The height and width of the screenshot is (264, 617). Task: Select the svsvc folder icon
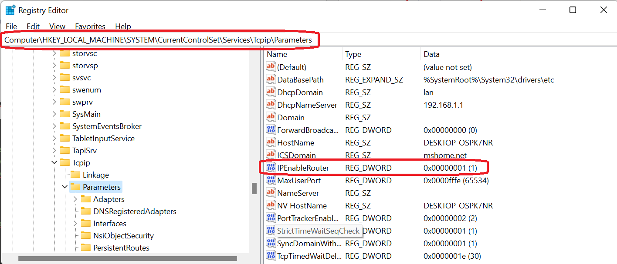pos(65,78)
